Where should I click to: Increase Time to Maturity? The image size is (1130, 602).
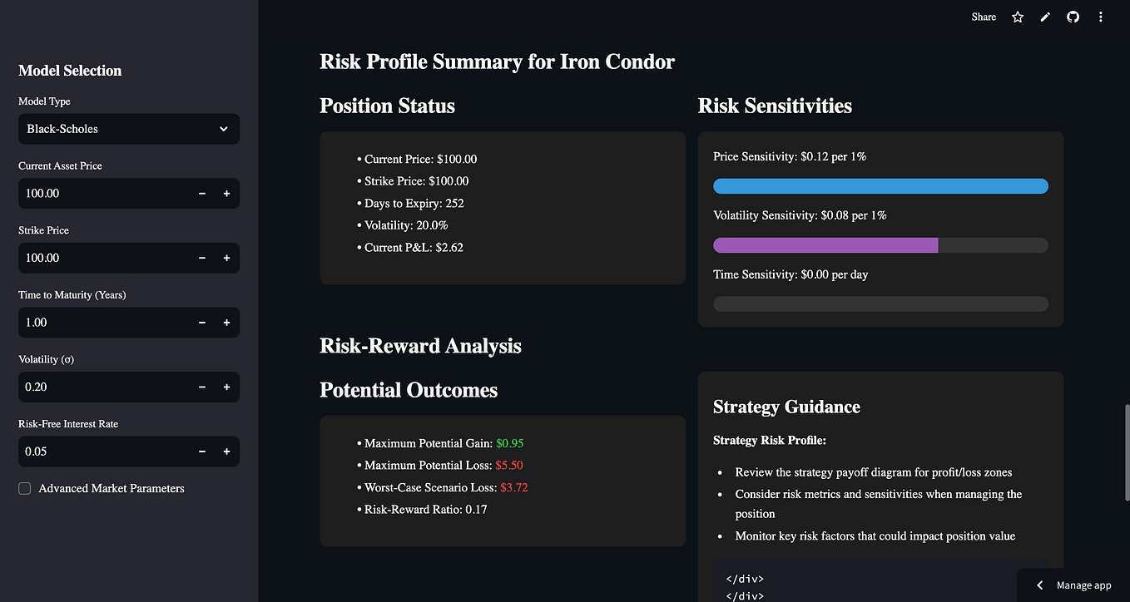click(x=226, y=323)
